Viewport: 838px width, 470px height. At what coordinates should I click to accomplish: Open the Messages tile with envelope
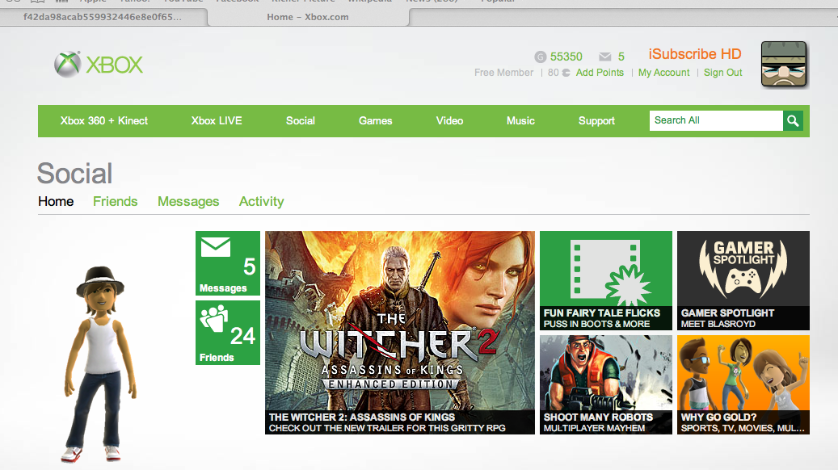228,263
